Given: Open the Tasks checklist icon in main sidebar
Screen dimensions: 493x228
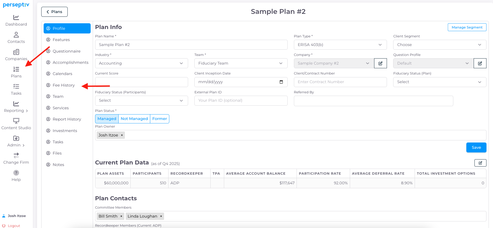Looking at the screenshot, I should point(16,87).
